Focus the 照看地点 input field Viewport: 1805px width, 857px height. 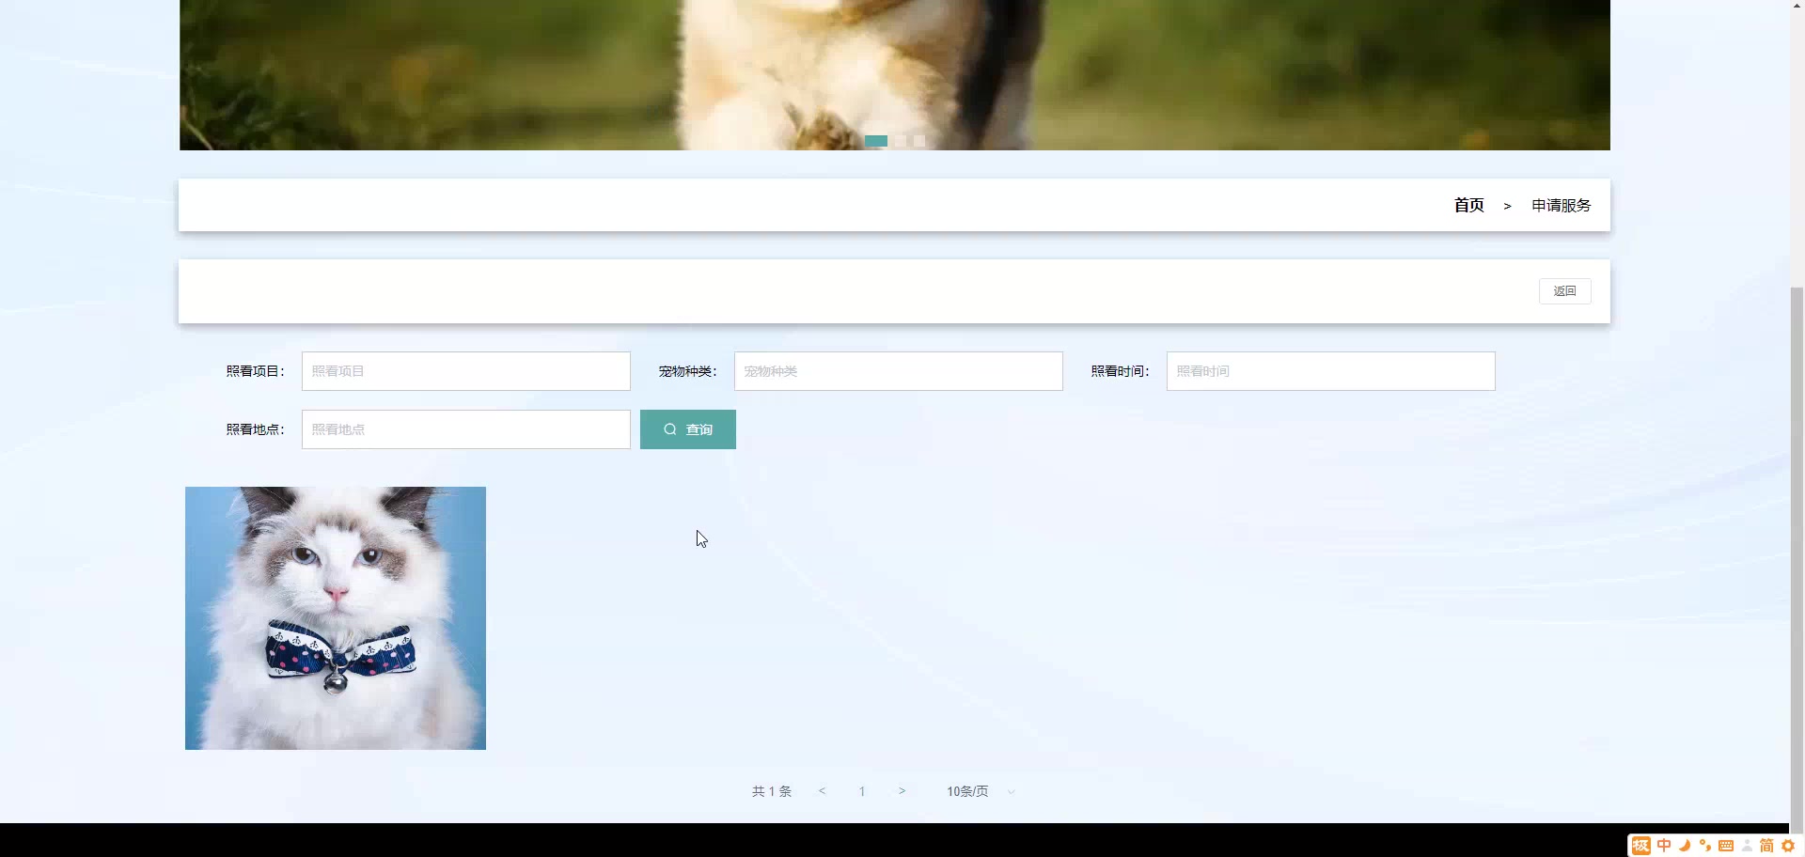click(x=465, y=429)
